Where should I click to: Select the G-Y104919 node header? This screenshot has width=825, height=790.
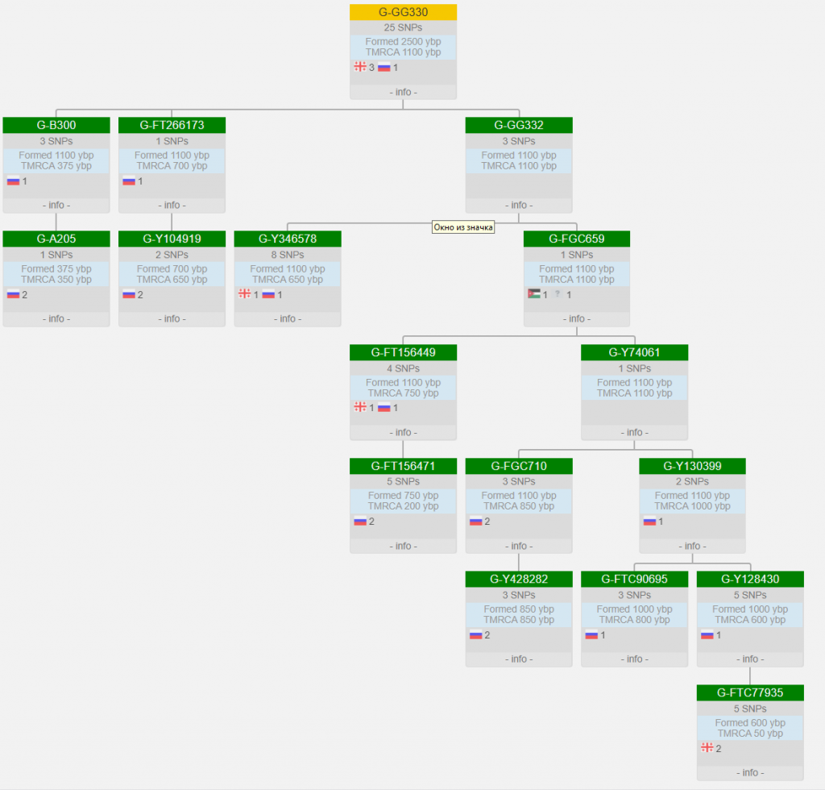pos(172,239)
